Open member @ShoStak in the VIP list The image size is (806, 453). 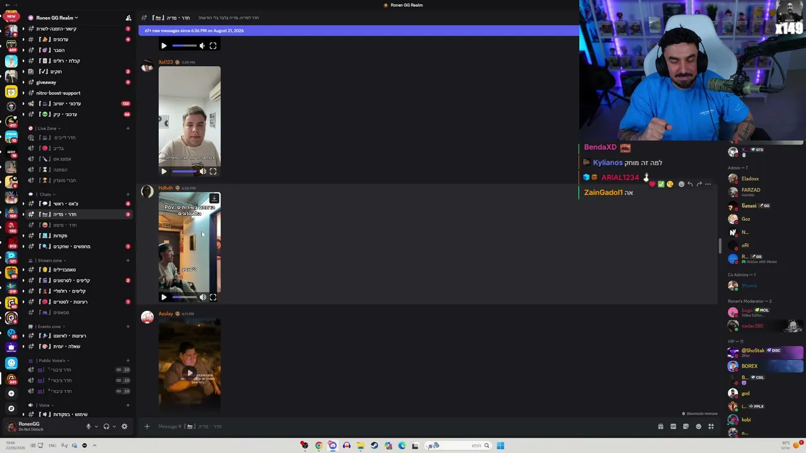click(764, 352)
